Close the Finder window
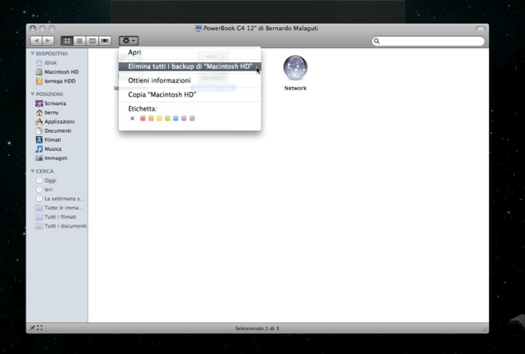Image resolution: width=525 pixels, height=354 pixels. (x=33, y=29)
